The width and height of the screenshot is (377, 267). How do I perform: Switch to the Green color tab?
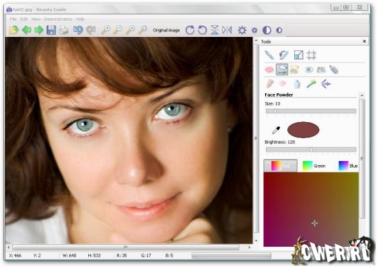point(314,166)
